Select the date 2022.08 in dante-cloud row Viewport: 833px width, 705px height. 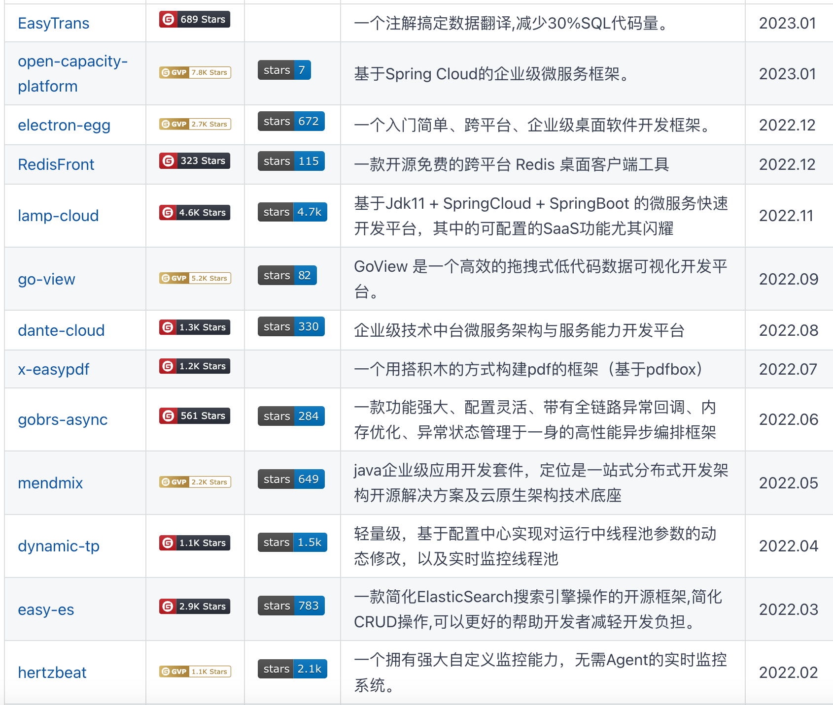[x=789, y=330]
